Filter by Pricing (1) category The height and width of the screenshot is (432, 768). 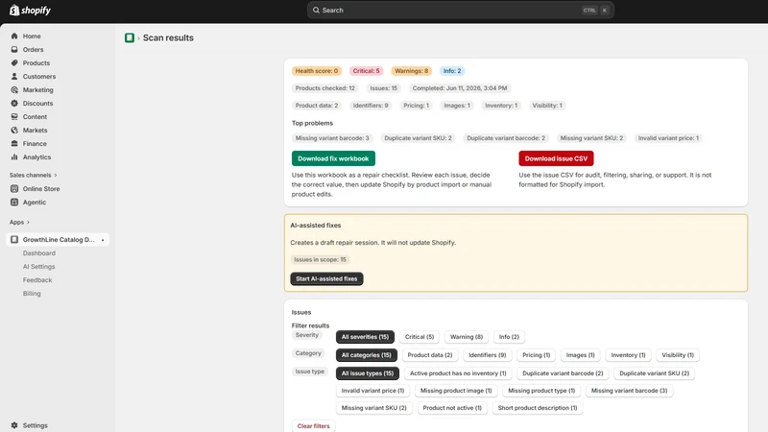[x=537, y=355]
